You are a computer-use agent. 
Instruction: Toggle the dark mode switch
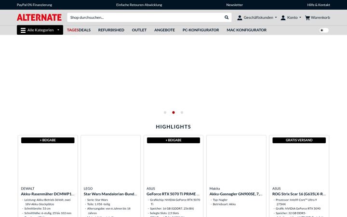point(324,30)
